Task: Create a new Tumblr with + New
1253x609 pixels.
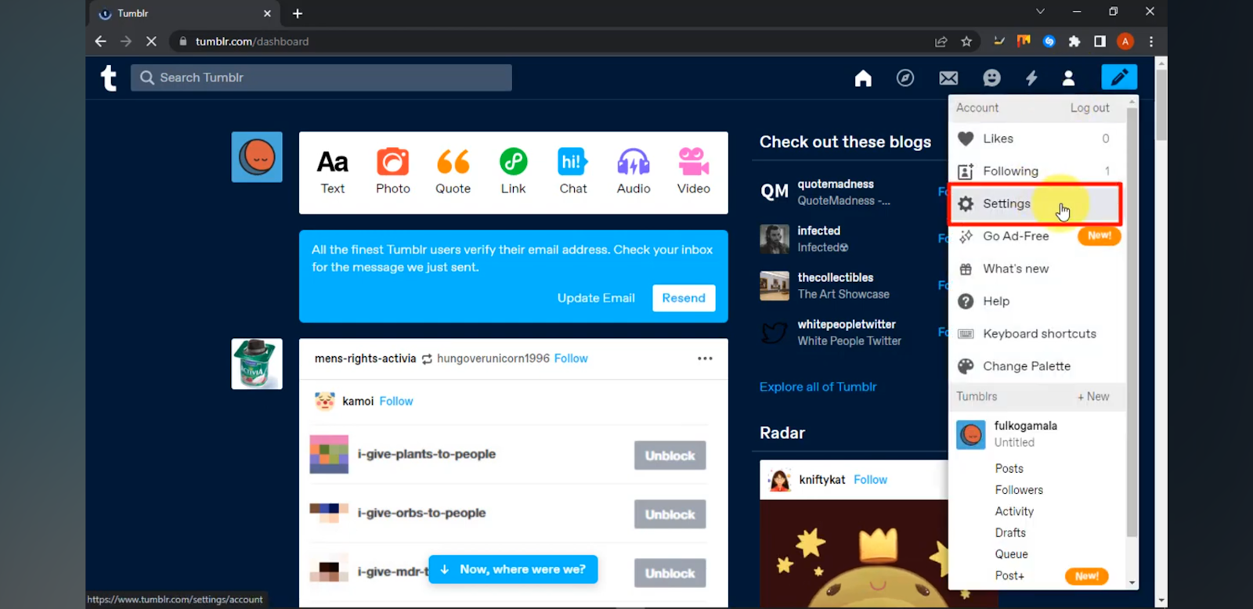Action: 1093,396
